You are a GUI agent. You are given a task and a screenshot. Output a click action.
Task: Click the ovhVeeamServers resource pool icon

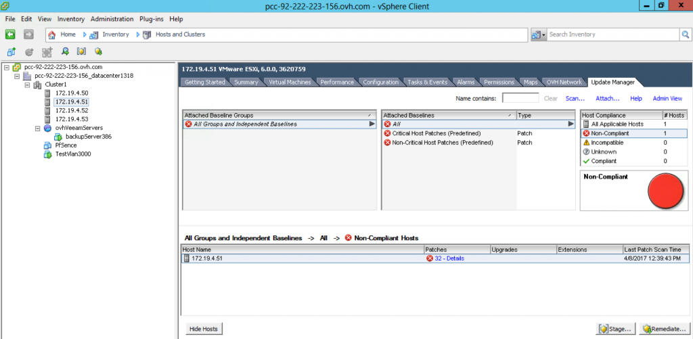click(48, 128)
